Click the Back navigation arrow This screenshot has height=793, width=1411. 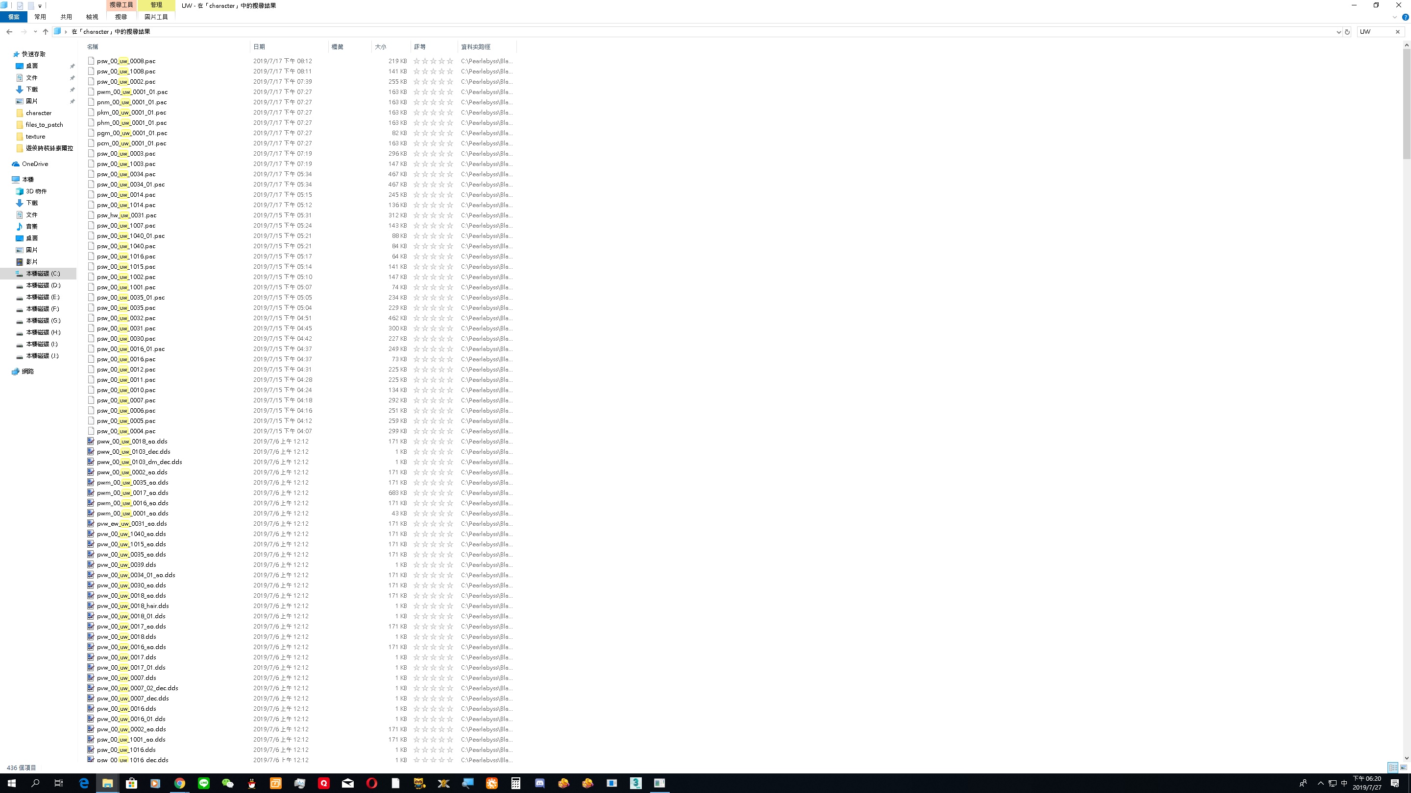(9, 32)
